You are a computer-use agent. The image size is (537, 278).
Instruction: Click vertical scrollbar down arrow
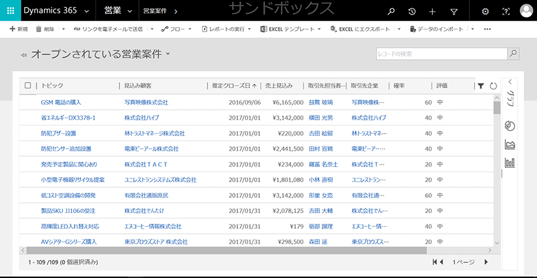497,243
